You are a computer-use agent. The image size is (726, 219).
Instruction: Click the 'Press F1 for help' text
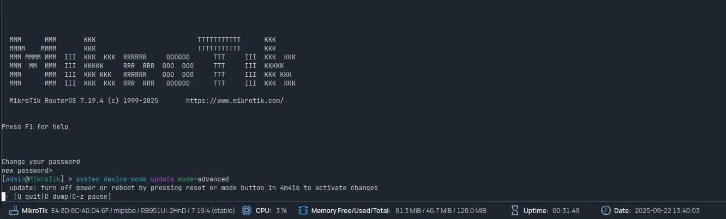[35, 127]
